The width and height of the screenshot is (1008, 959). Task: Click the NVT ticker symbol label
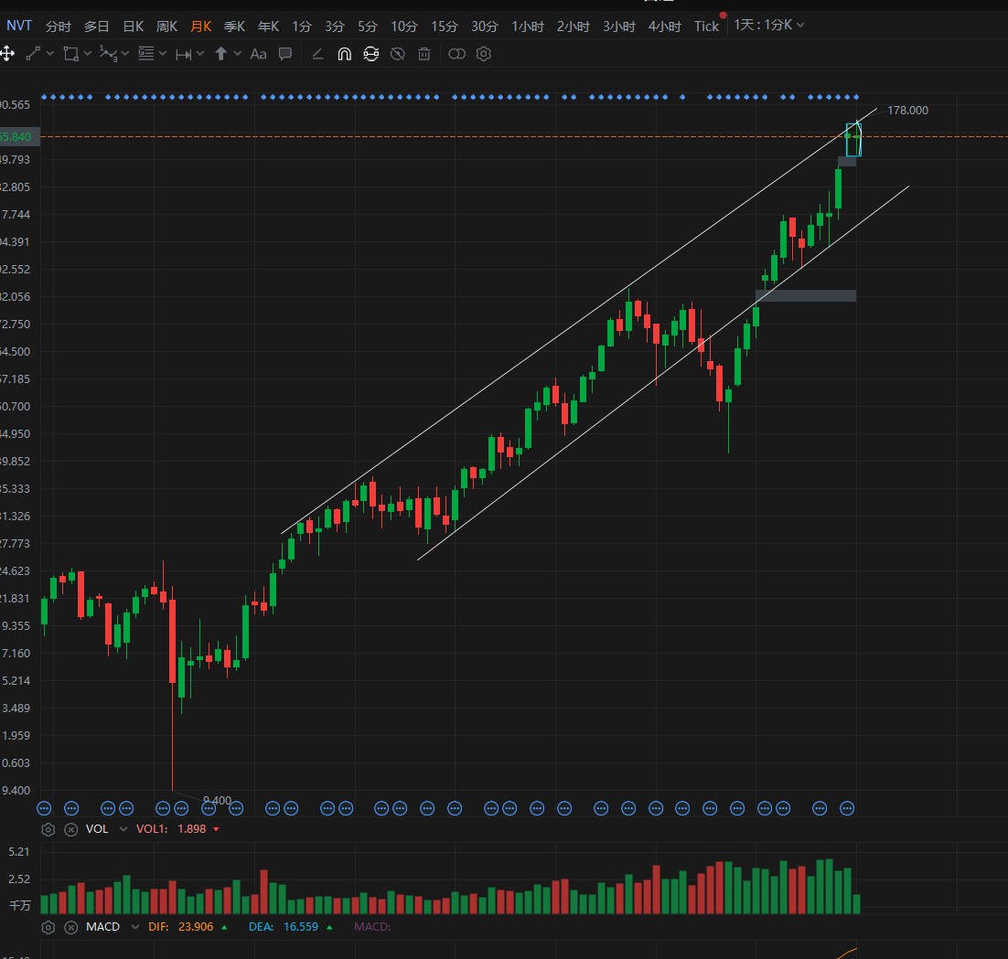(18, 26)
